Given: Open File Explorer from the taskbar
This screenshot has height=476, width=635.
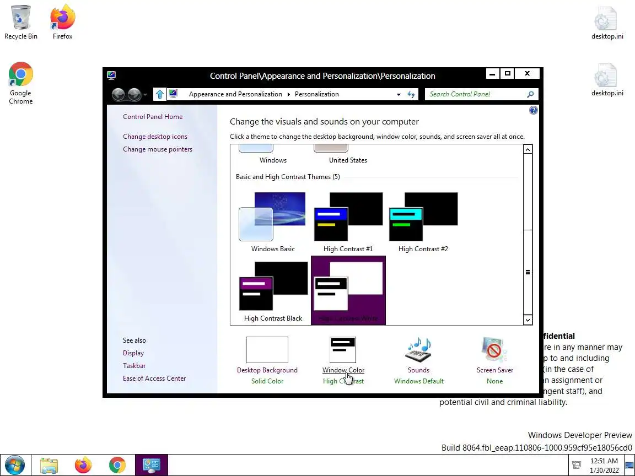Looking at the screenshot, I should [49, 465].
